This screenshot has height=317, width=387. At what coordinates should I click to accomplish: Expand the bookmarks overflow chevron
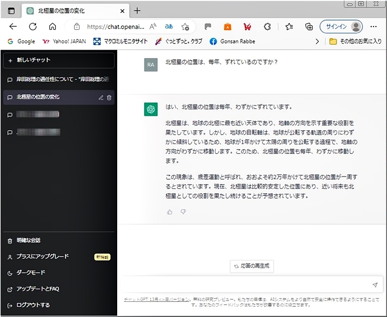tap(317, 41)
